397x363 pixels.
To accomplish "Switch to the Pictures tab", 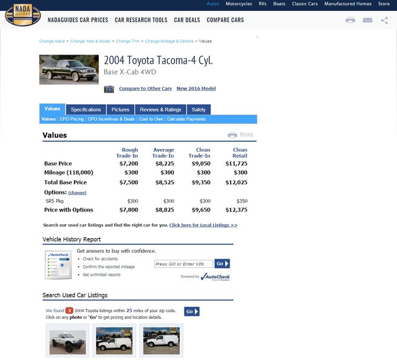I will pyautogui.click(x=120, y=110).
